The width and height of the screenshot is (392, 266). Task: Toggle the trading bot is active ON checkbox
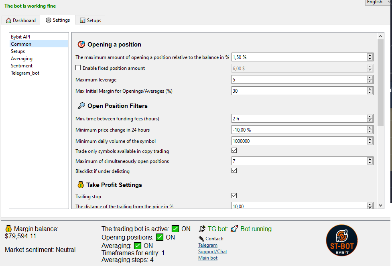[x=175, y=229]
